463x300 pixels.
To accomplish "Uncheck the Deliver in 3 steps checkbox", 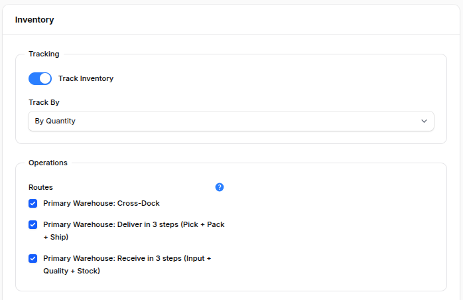I will pyautogui.click(x=33, y=224).
